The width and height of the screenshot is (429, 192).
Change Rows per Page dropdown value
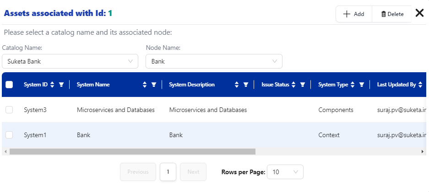[285, 172]
